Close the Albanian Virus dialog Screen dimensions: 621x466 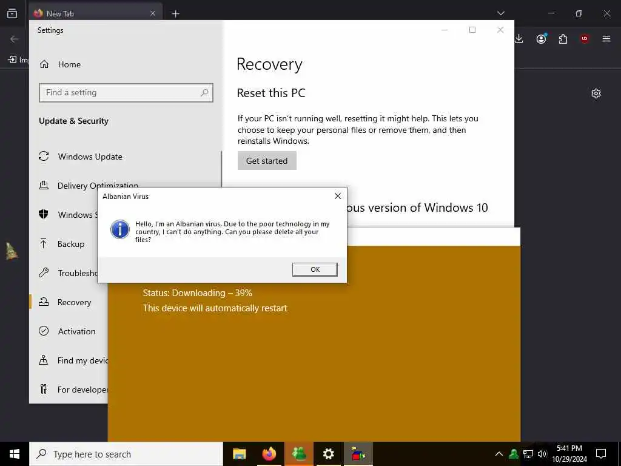[337, 196]
